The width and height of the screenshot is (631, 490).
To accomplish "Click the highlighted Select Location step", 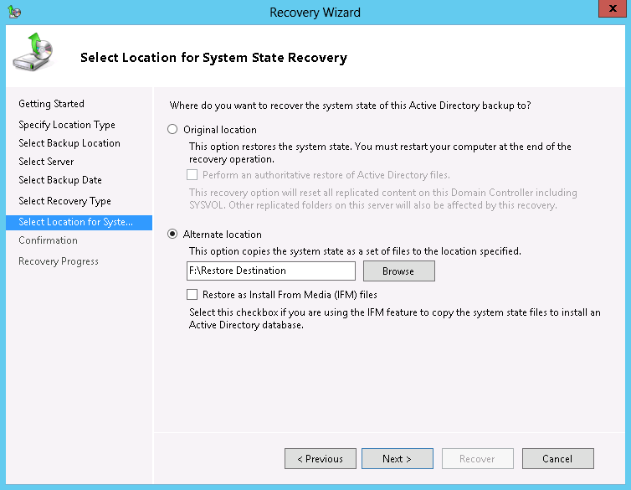I will [76, 222].
